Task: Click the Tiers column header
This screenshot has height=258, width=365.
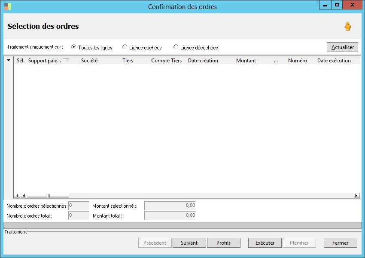Action: click(128, 60)
